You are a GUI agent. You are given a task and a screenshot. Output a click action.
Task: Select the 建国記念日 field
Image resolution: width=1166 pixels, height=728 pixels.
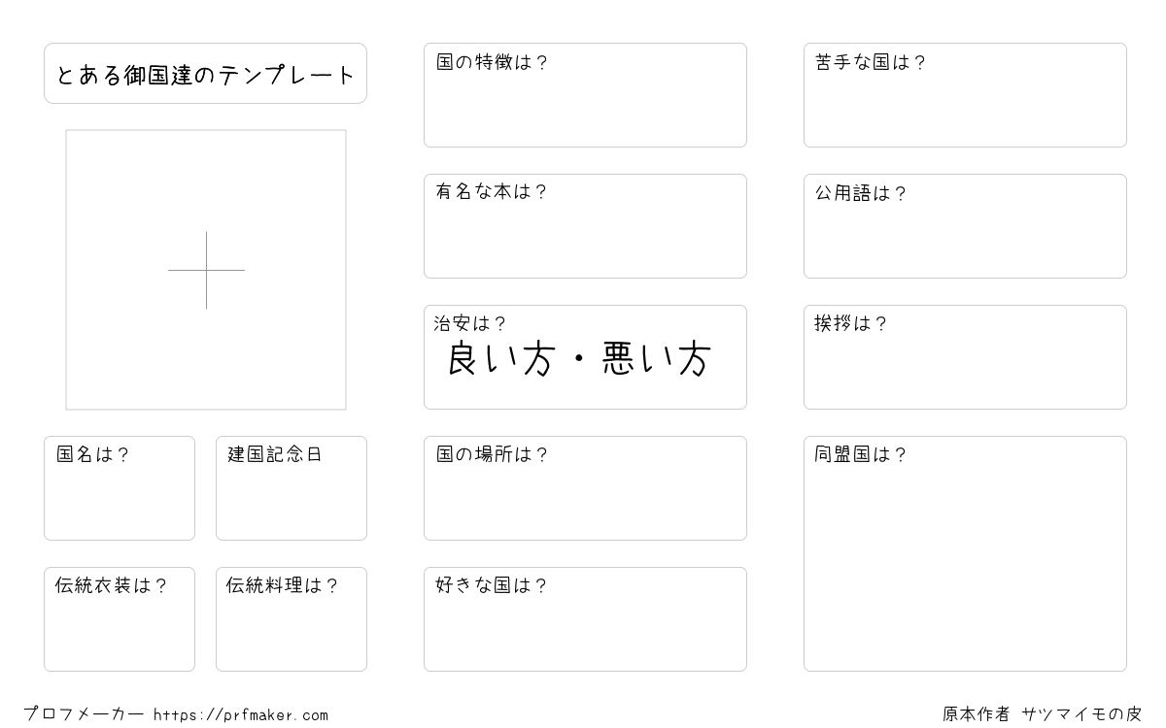tap(291, 488)
